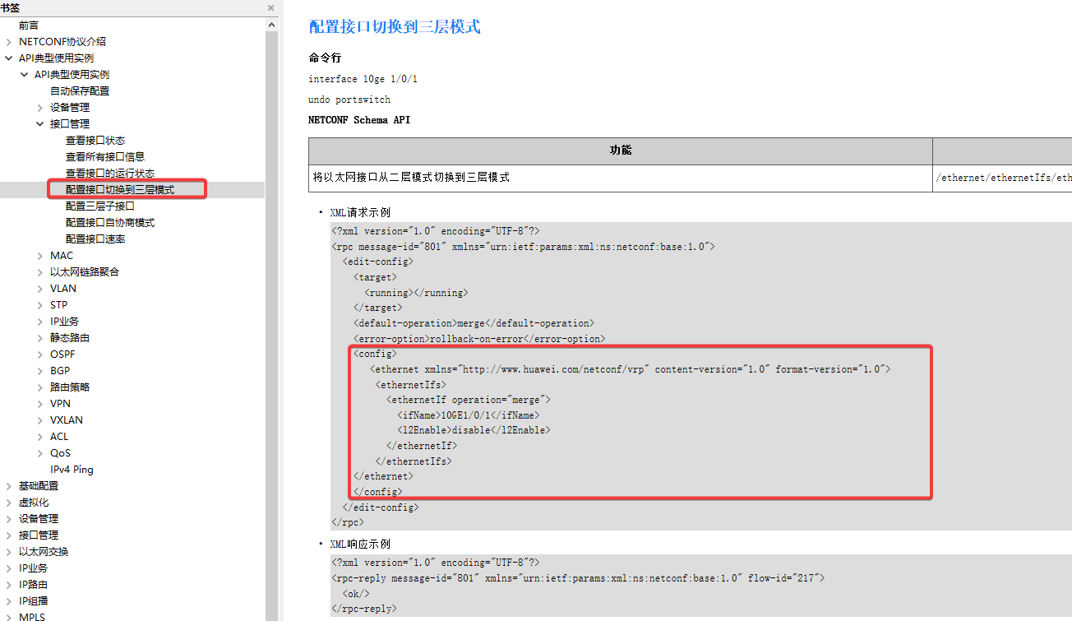Click the ifName 10GE1/0/1 line

pos(469,415)
